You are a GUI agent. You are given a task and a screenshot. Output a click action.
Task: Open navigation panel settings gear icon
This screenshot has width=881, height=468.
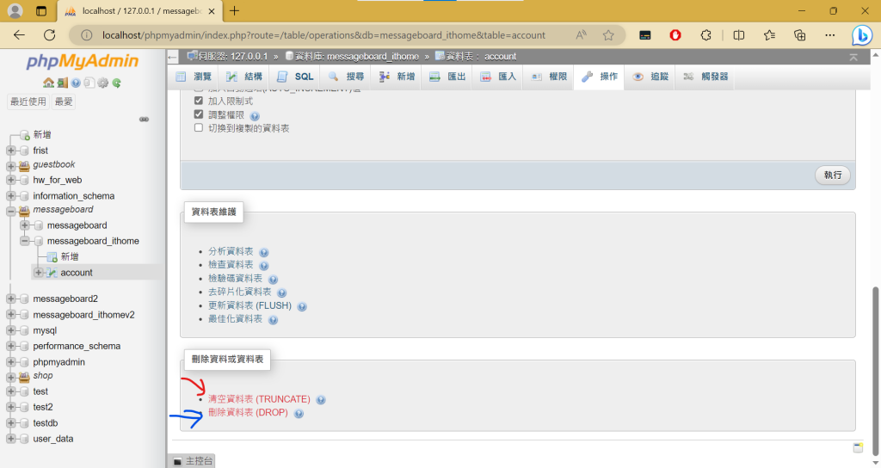[x=103, y=83]
